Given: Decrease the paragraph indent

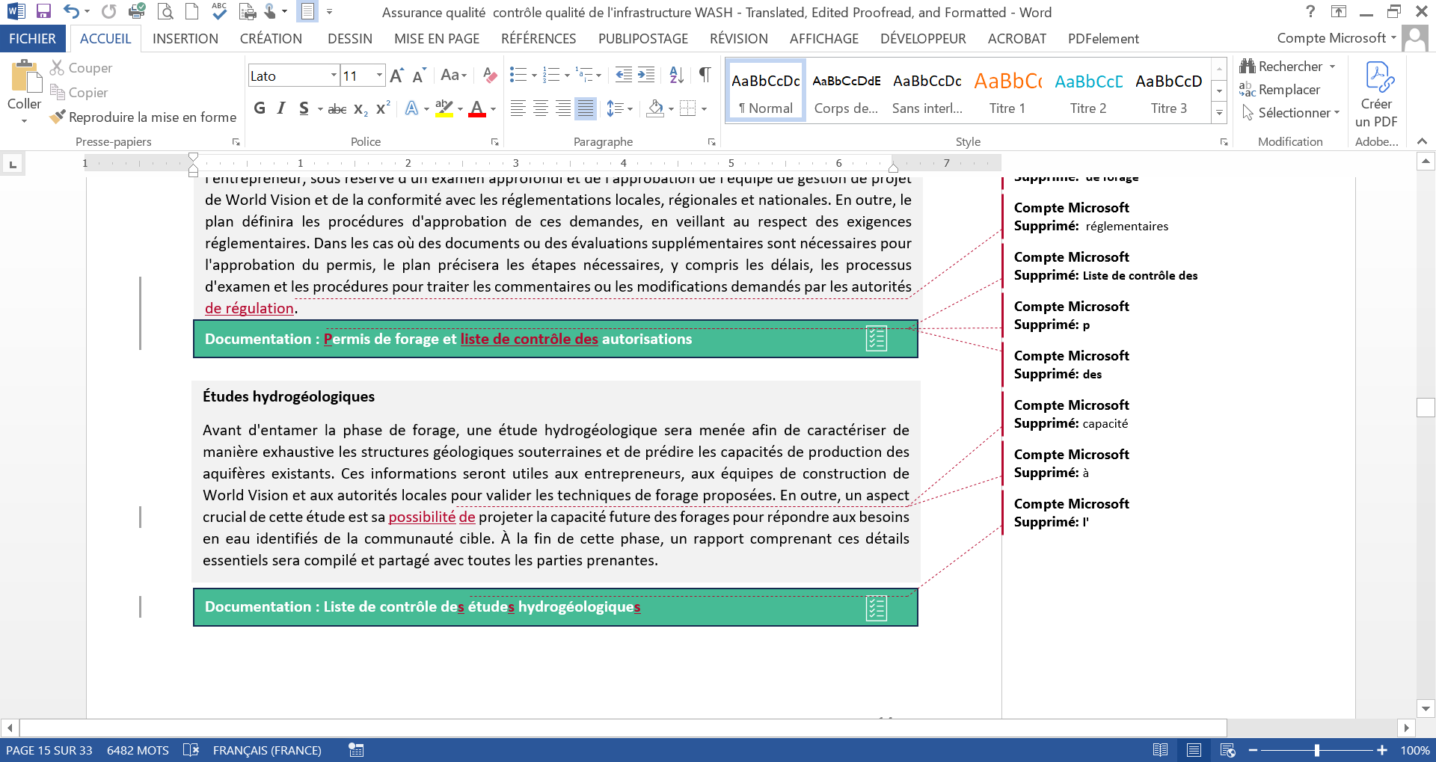Looking at the screenshot, I should 623,75.
